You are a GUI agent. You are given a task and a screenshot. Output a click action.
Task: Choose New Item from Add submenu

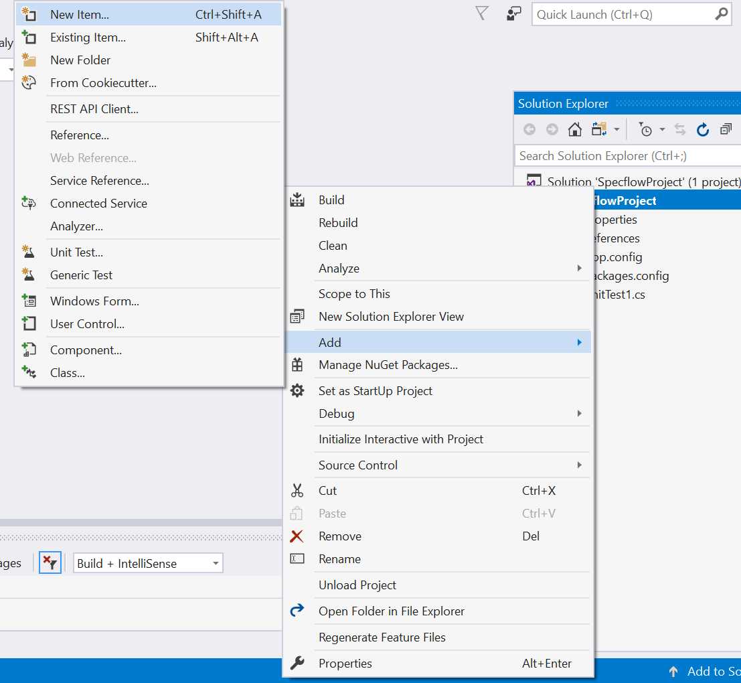[x=149, y=15]
